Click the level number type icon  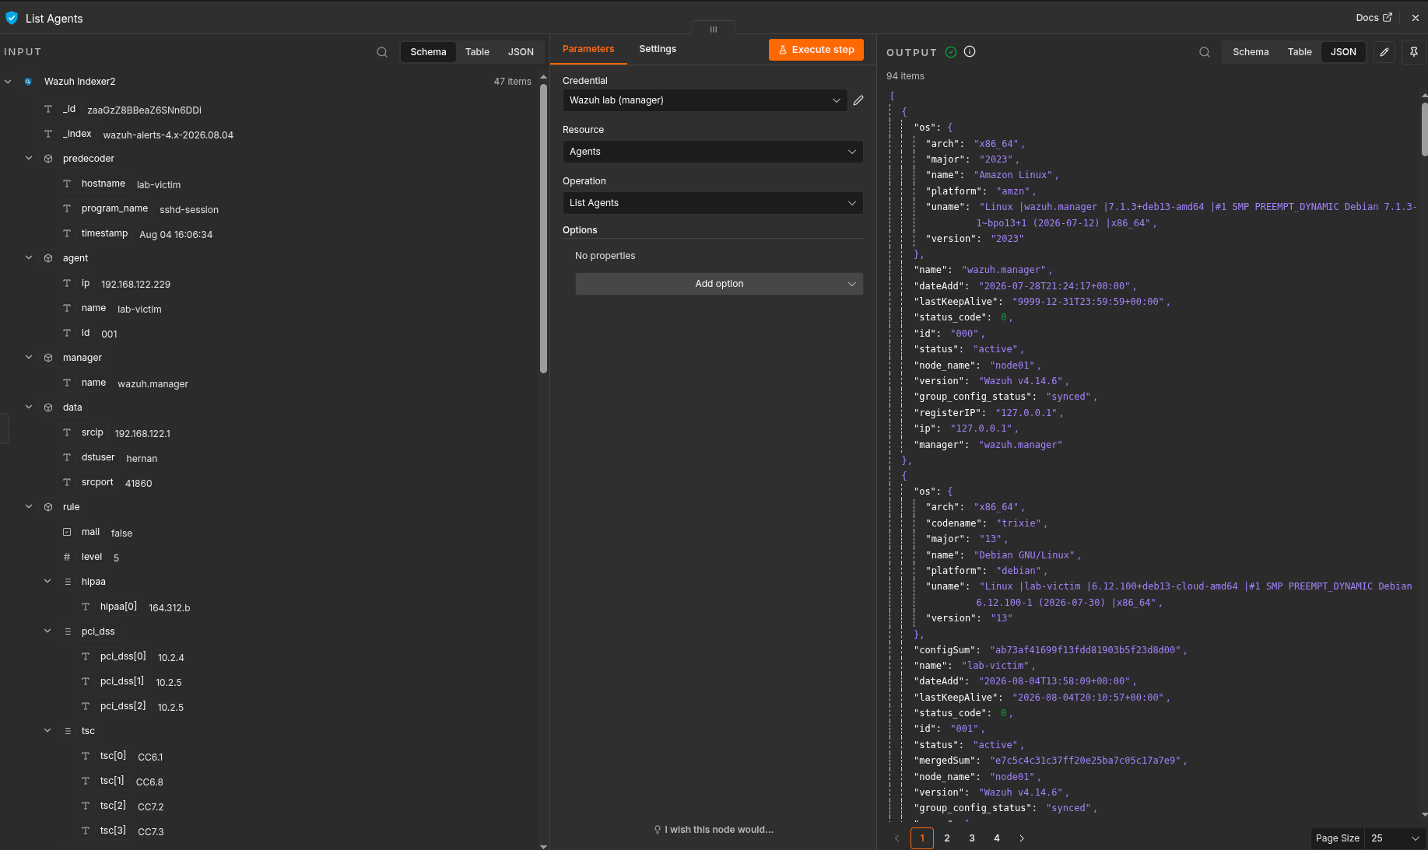pyautogui.click(x=67, y=557)
